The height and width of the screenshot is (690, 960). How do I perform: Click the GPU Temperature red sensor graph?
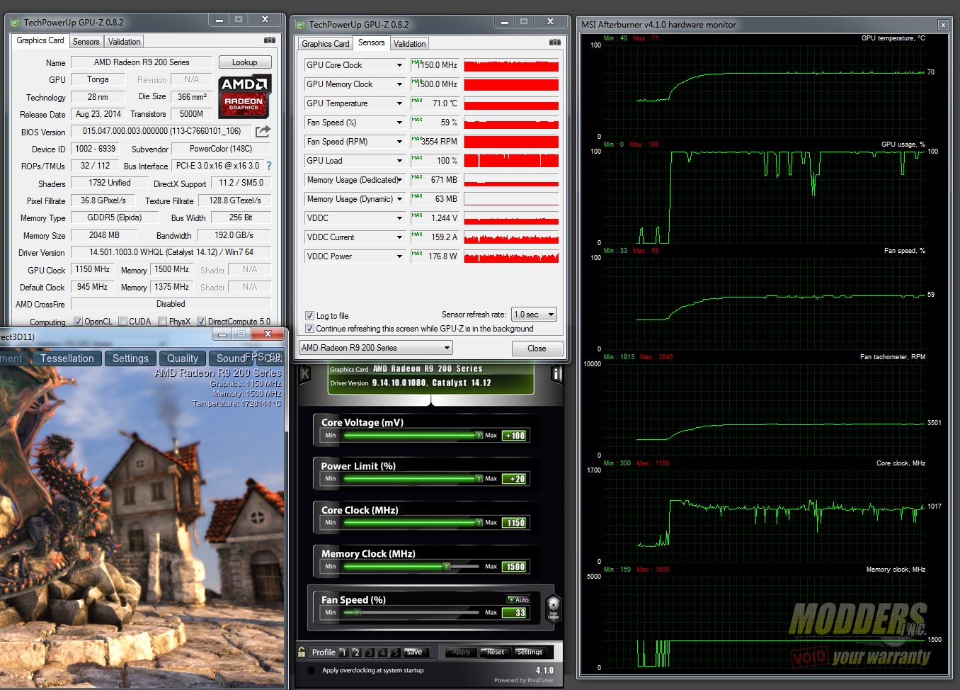(x=511, y=103)
